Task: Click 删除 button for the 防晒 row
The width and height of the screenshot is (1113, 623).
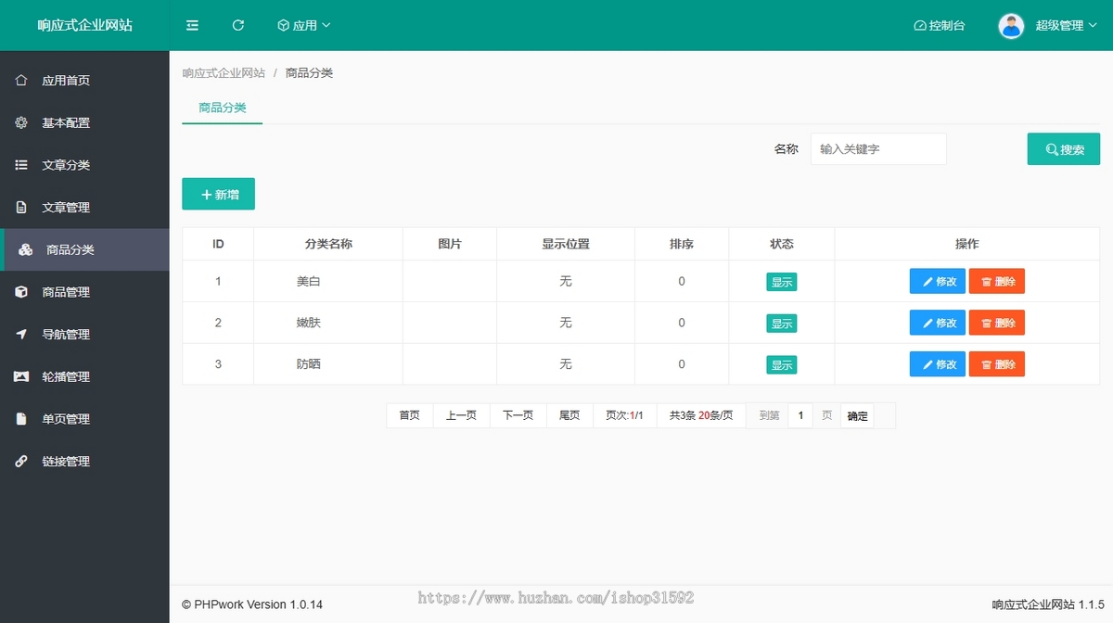Action: (x=997, y=365)
